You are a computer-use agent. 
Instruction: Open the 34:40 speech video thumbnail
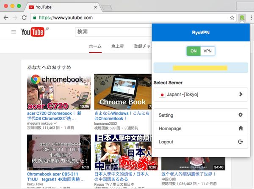[x=193, y=164]
